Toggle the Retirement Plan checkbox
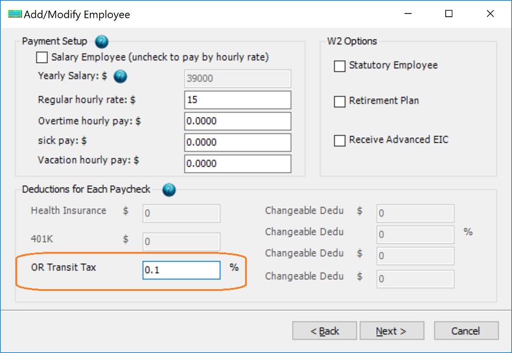 click(x=340, y=102)
